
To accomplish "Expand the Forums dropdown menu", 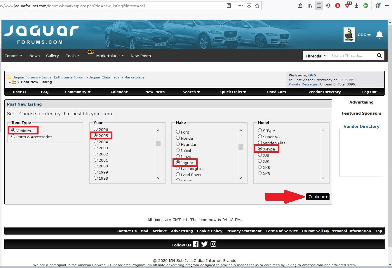I will [x=13, y=56].
